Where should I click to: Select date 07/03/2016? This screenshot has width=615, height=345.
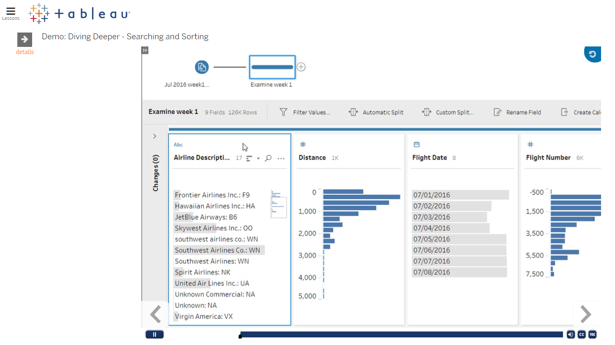point(449,217)
